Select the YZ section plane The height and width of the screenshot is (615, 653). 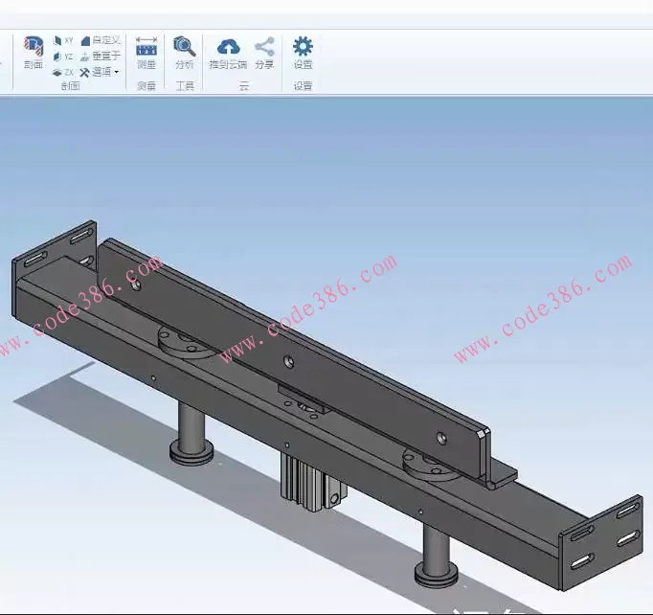(63, 57)
